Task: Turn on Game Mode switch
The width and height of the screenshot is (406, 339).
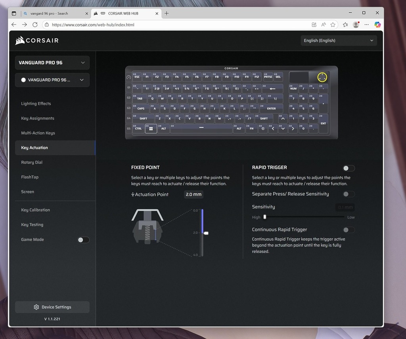Action: point(83,240)
